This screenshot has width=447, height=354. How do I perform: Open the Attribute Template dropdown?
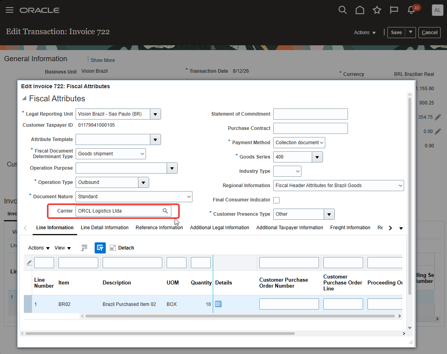coord(155,139)
